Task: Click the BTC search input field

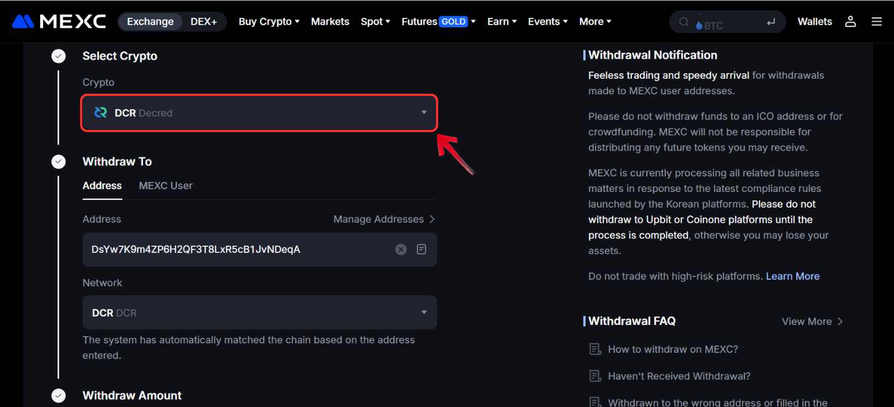Action: (x=728, y=22)
